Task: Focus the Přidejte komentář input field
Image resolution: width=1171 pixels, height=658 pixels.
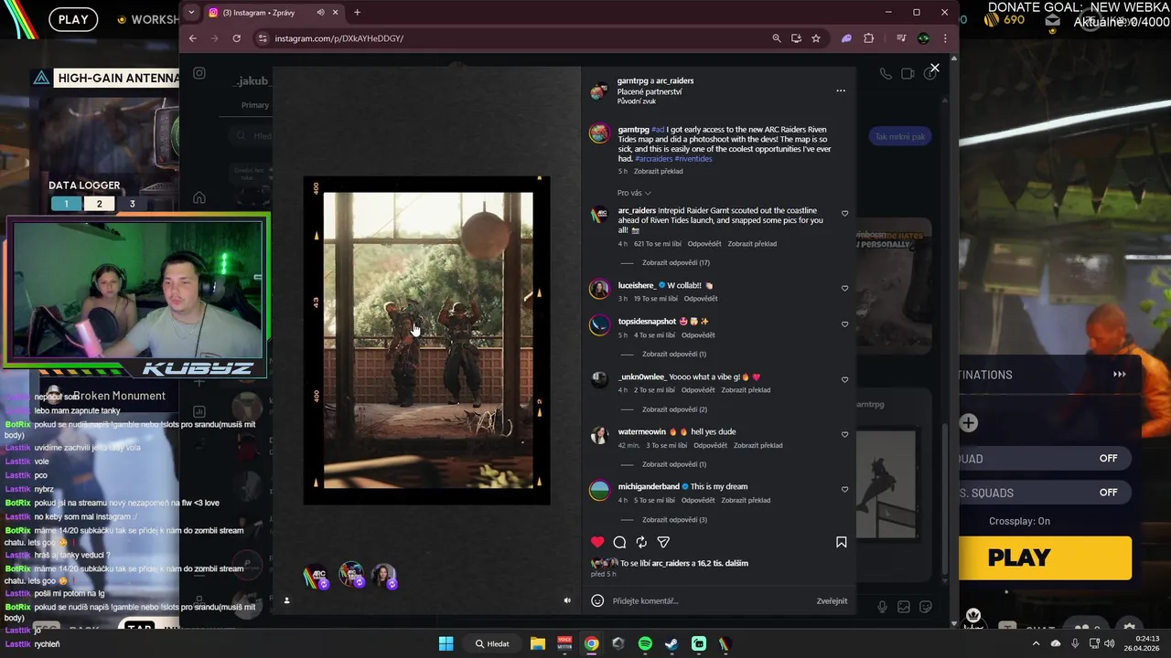Action: coord(709,600)
